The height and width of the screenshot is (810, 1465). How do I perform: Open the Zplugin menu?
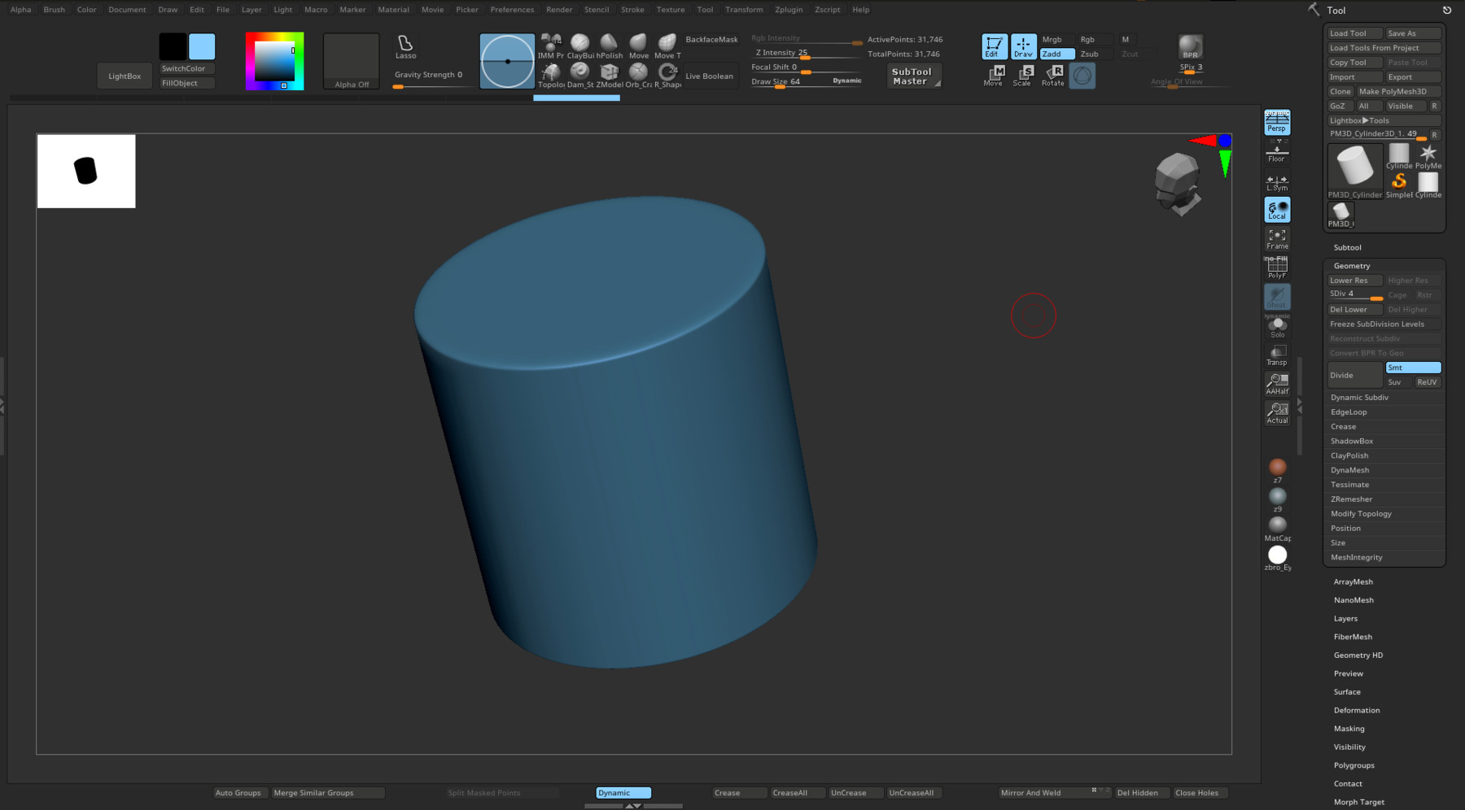click(x=788, y=9)
